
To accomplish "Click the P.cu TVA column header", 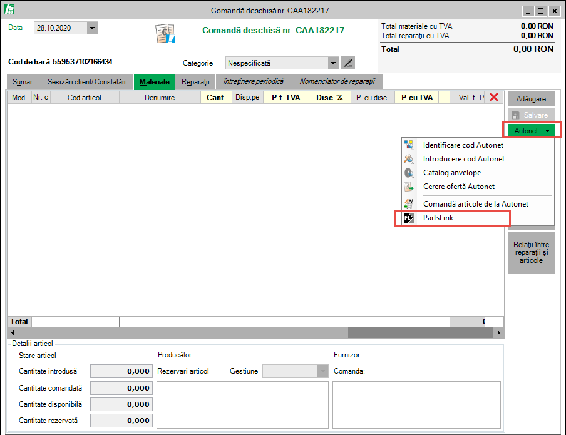I will pyautogui.click(x=417, y=98).
